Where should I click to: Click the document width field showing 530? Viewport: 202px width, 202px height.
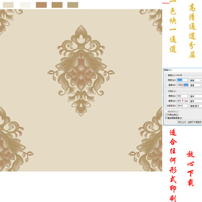point(182,96)
